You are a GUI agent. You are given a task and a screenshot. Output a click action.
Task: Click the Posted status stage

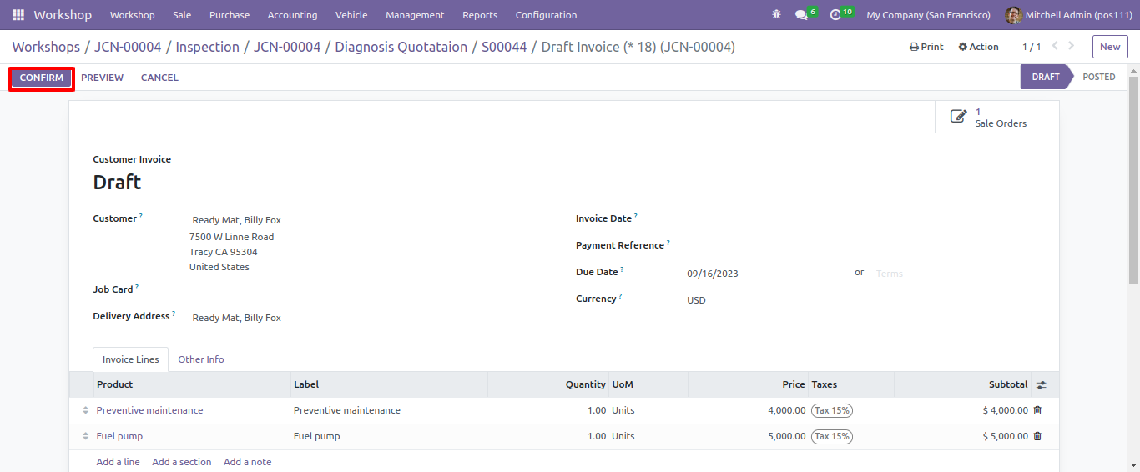(x=1098, y=77)
